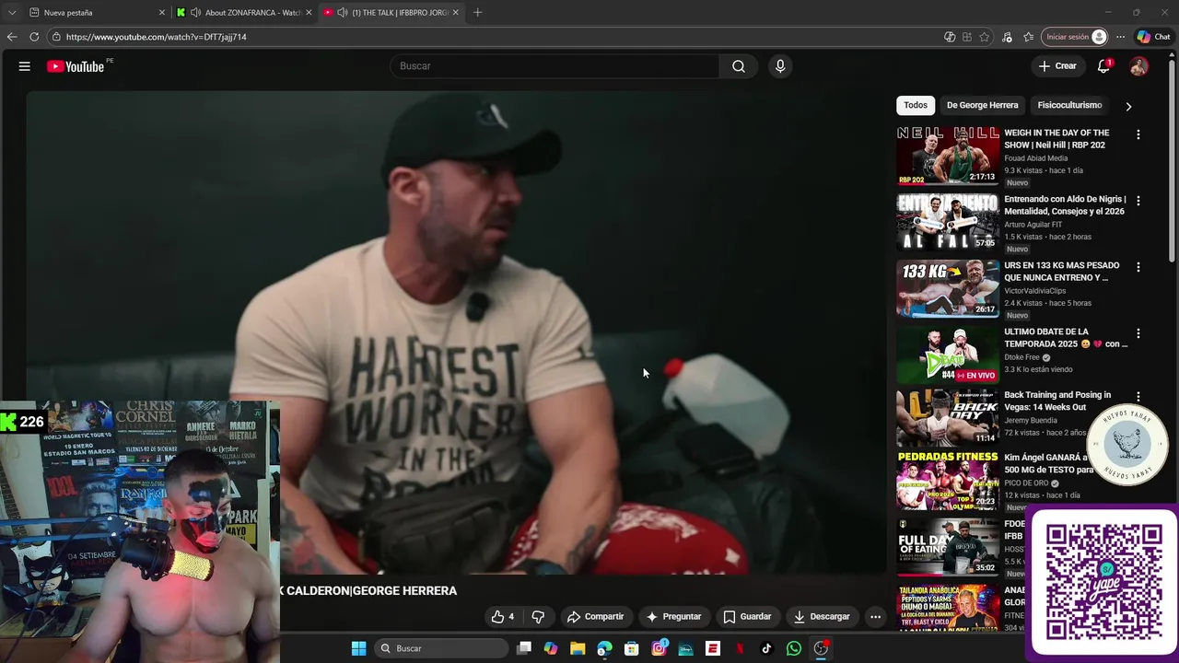Open the YouTube guide hamburger menu

25,66
